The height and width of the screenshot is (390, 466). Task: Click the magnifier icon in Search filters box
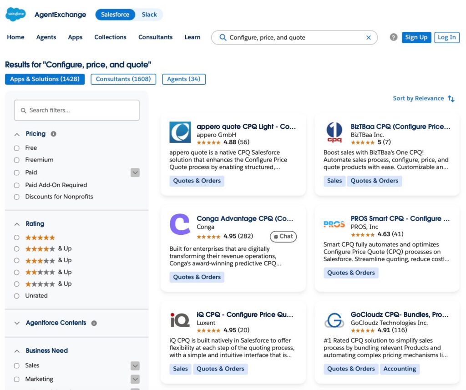coord(23,110)
